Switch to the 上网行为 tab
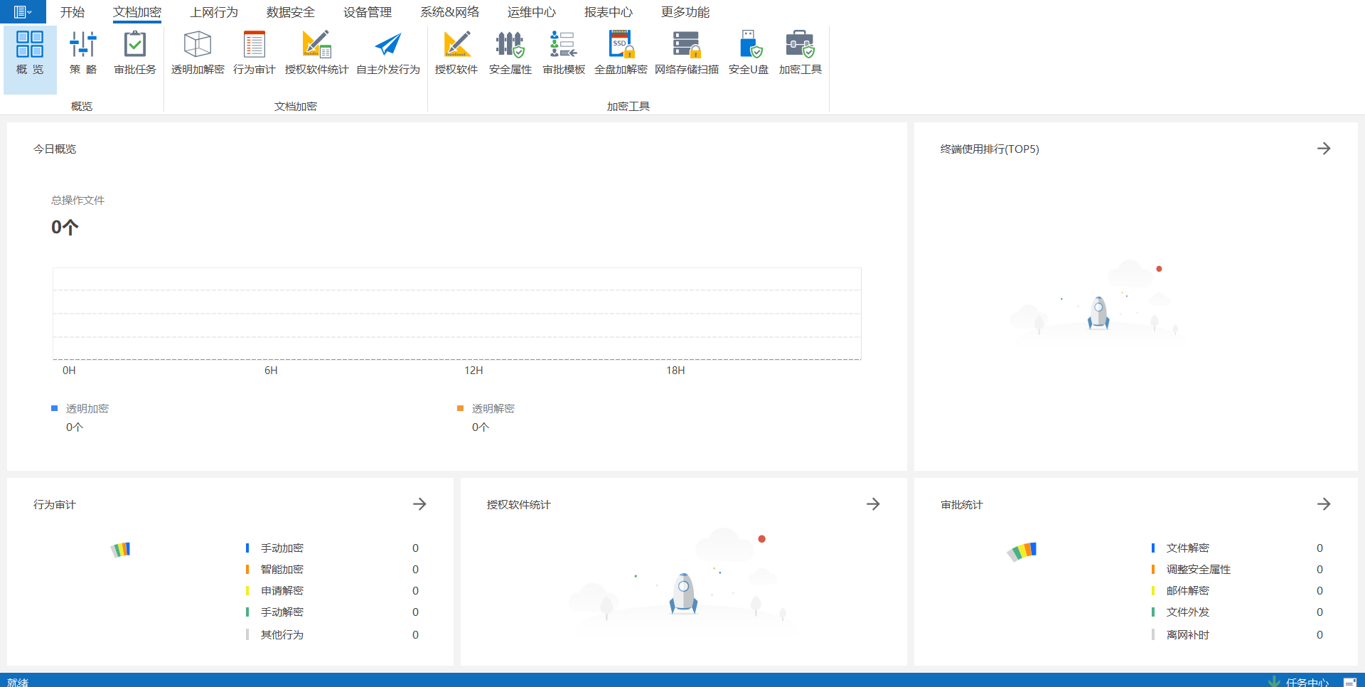Image resolution: width=1365 pixels, height=687 pixels. 214,12
